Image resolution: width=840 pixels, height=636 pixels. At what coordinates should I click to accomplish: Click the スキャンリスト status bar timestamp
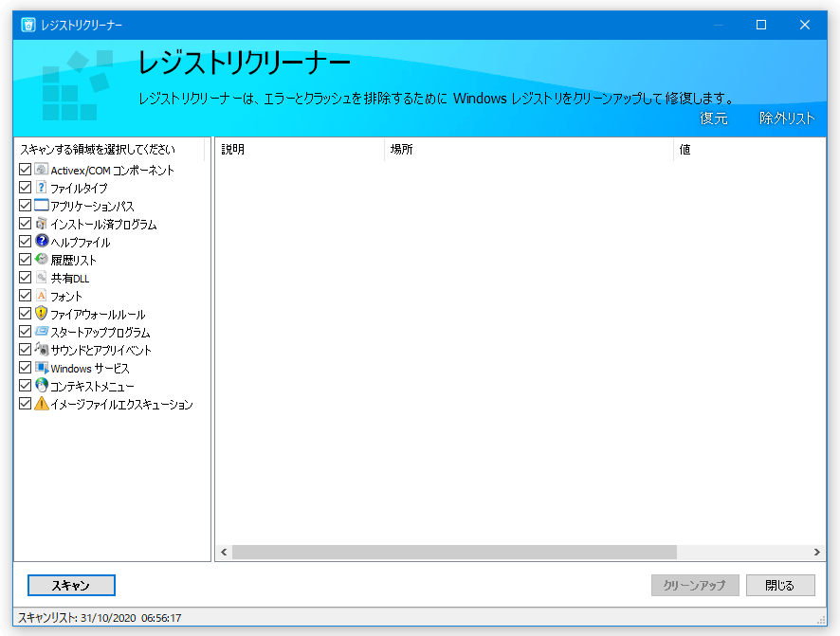coord(100,618)
